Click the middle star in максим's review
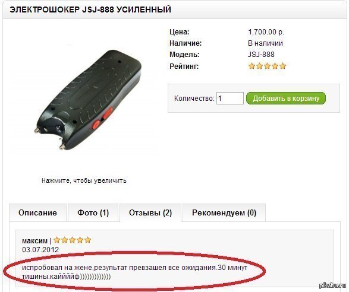349x292 pixels. click(x=73, y=240)
